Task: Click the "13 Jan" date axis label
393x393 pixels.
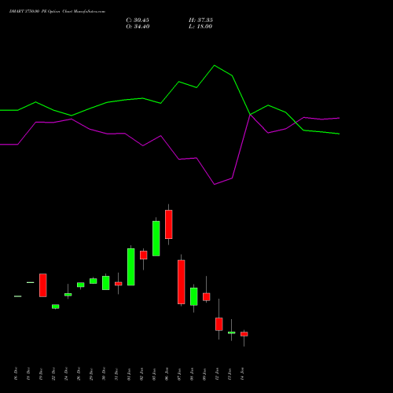Action: pos(230,374)
